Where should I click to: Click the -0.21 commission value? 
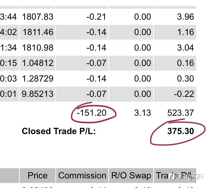coord(96,17)
